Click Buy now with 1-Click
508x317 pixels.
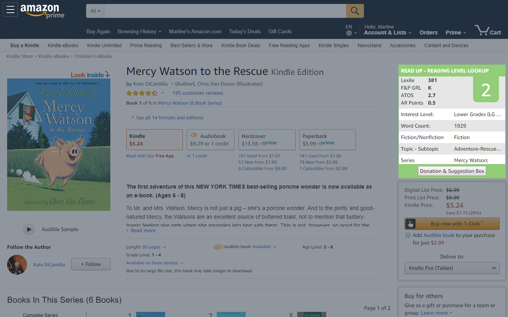tap(452, 223)
